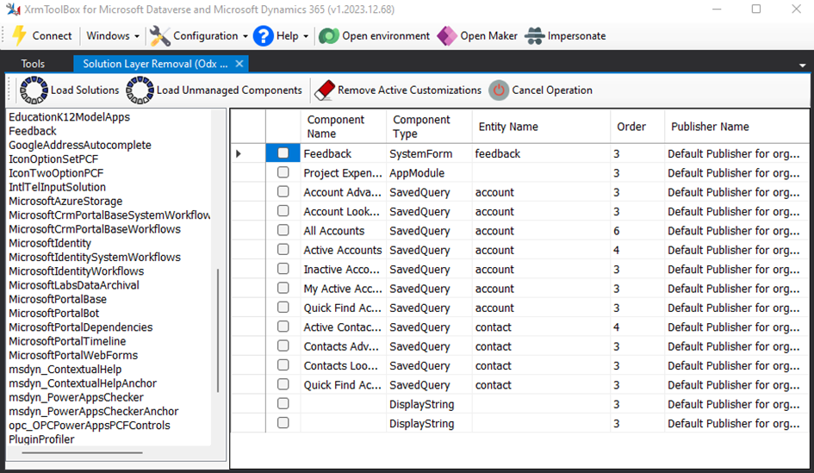Image resolution: width=814 pixels, height=473 pixels.
Task: Select the All Accounts row checkbox
Action: point(283,230)
